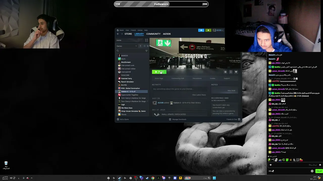Open the Guides link

tap(213, 78)
